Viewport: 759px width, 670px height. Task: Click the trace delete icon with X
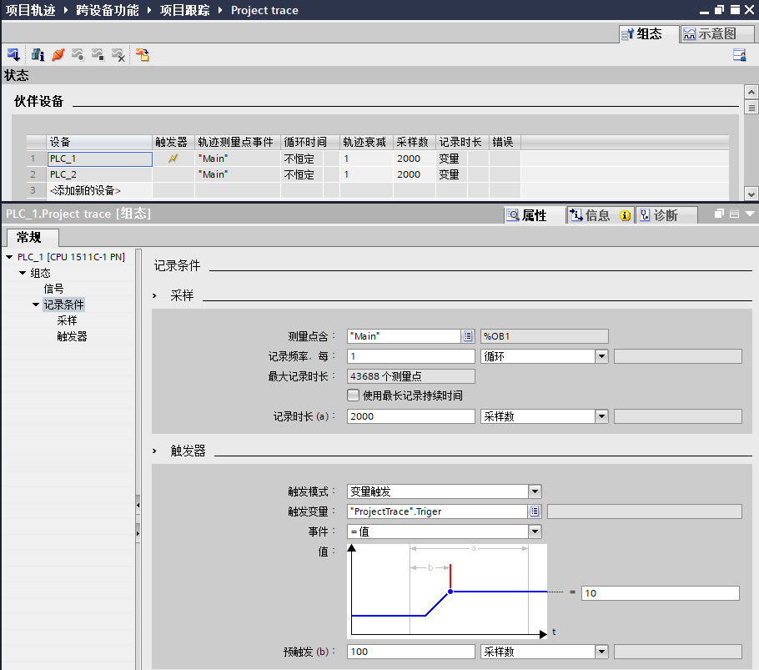(x=118, y=55)
